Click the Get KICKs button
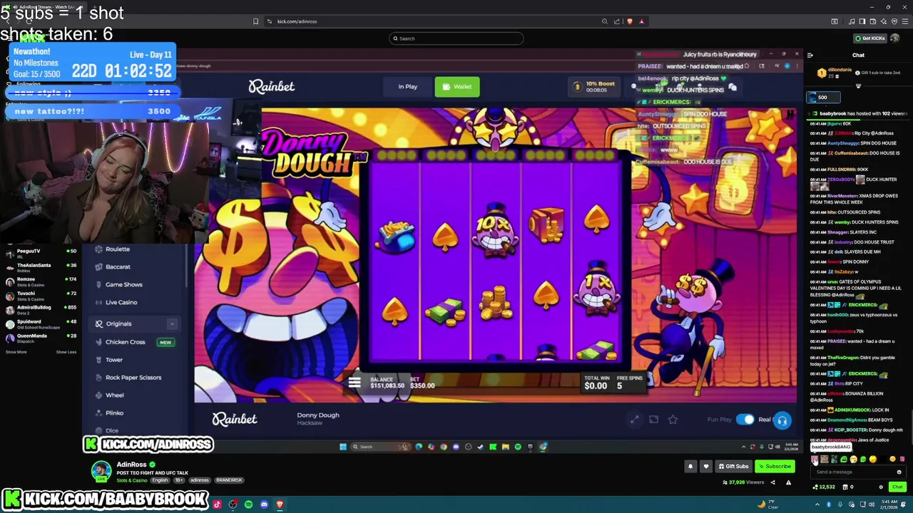This screenshot has height=513, width=913. pyautogui.click(x=870, y=38)
